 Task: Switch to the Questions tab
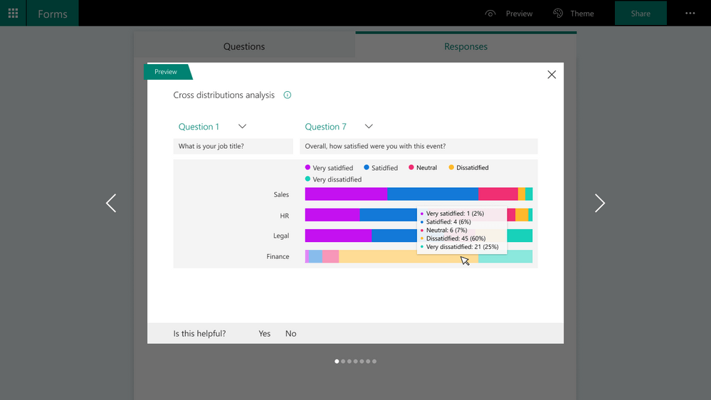(244, 46)
